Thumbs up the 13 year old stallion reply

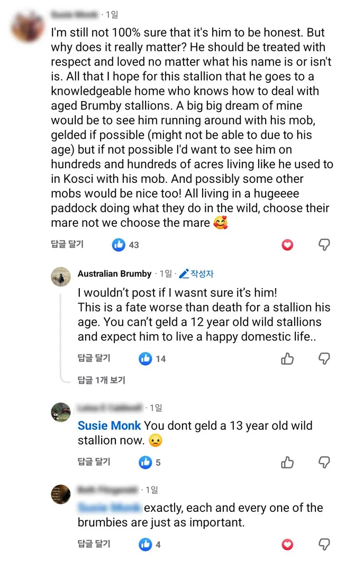pyautogui.click(x=287, y=462)
